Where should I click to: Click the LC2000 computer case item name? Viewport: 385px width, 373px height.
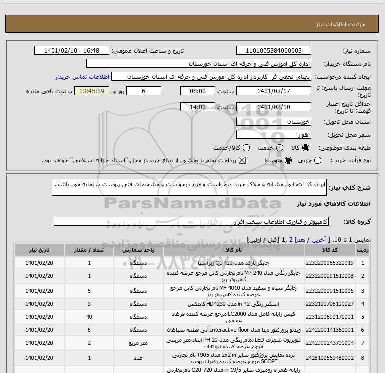pyautogui.click(x=234, y=317)
